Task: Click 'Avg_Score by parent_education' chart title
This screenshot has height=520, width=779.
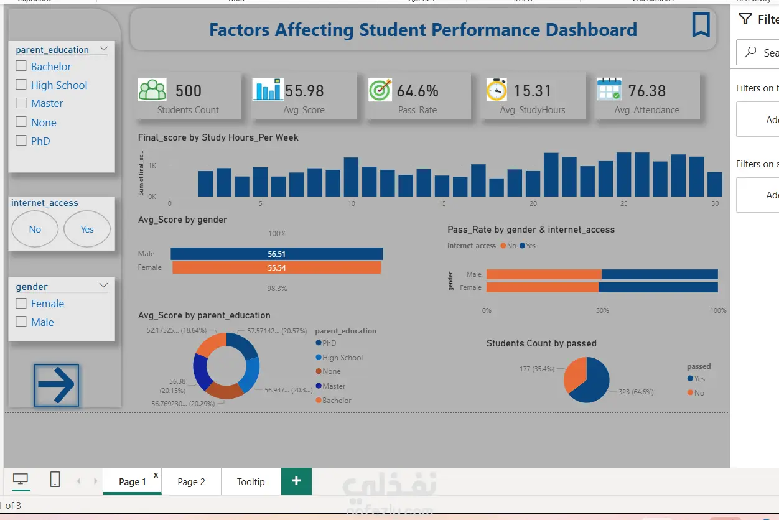Action: coord(204,315)
